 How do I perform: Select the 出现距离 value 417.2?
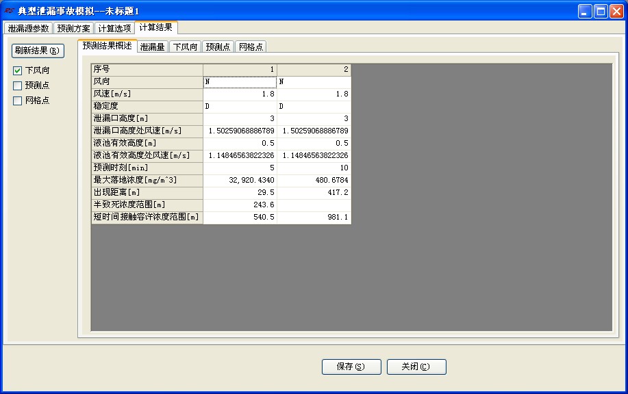click(314, 192)
